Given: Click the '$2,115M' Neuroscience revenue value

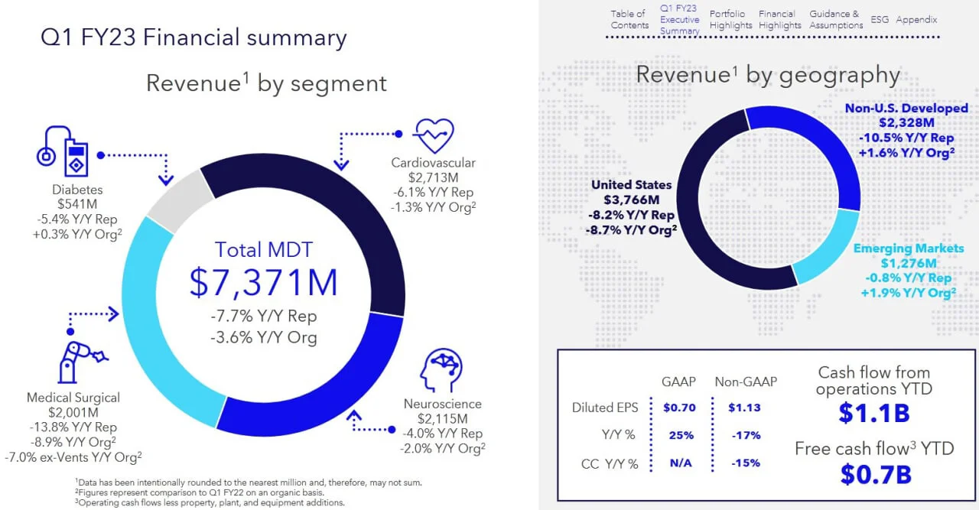Looking at the screenshot, I should (x=443, y=418).
